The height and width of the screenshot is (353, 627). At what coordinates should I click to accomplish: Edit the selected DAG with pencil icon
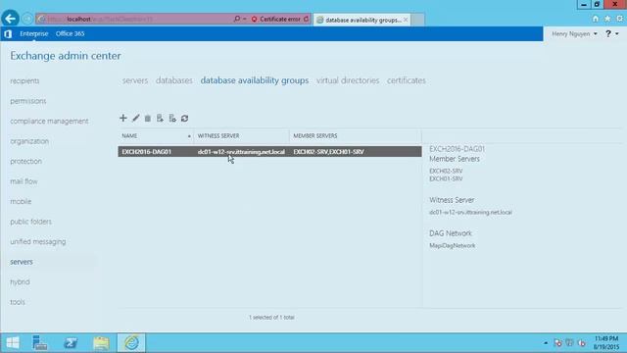[136, 118]
